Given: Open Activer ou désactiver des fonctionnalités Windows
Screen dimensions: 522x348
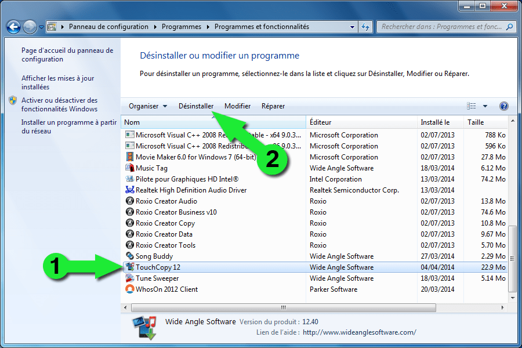Looking at the screenshot, I should point(59,104).
